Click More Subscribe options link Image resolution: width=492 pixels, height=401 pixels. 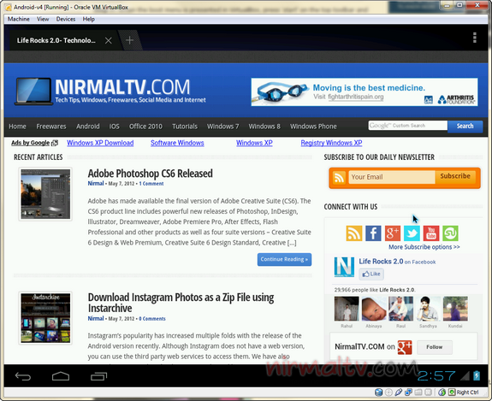coord(424,247)
